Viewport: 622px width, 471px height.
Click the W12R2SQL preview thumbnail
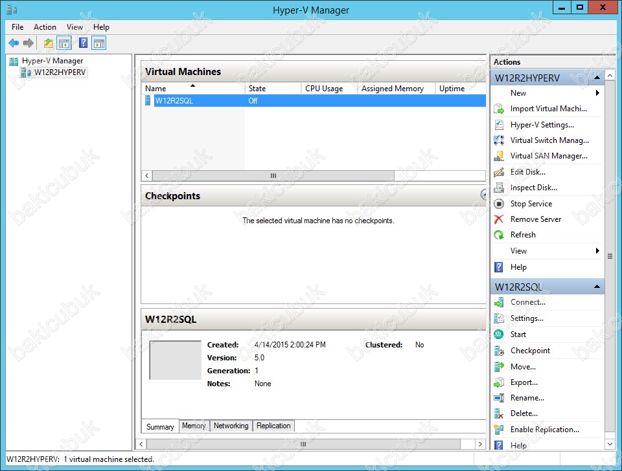point(176,360)
